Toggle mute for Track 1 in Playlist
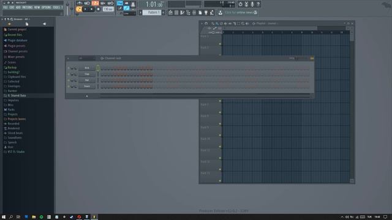 click(x=220, y=44)
